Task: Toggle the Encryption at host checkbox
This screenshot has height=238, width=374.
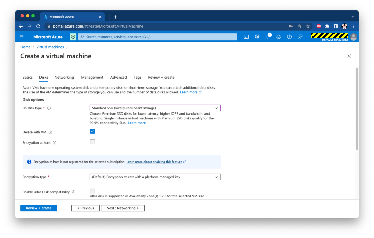Action: 92,142
